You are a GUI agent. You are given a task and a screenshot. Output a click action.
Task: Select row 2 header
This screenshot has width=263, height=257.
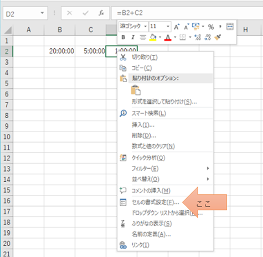click(x=7, y=51)
